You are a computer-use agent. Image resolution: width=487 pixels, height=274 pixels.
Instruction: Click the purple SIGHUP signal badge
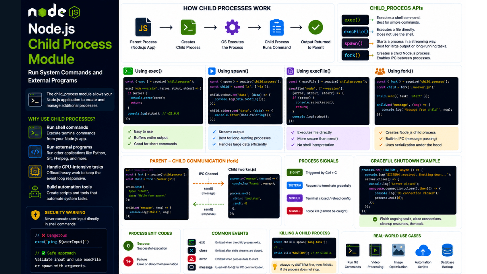tap(294, 198)
